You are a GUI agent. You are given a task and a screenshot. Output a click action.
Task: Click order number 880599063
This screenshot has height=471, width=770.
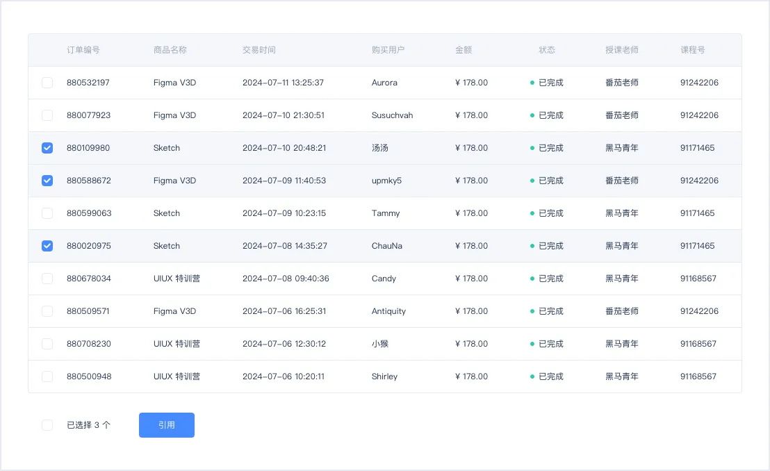(89, 213)
